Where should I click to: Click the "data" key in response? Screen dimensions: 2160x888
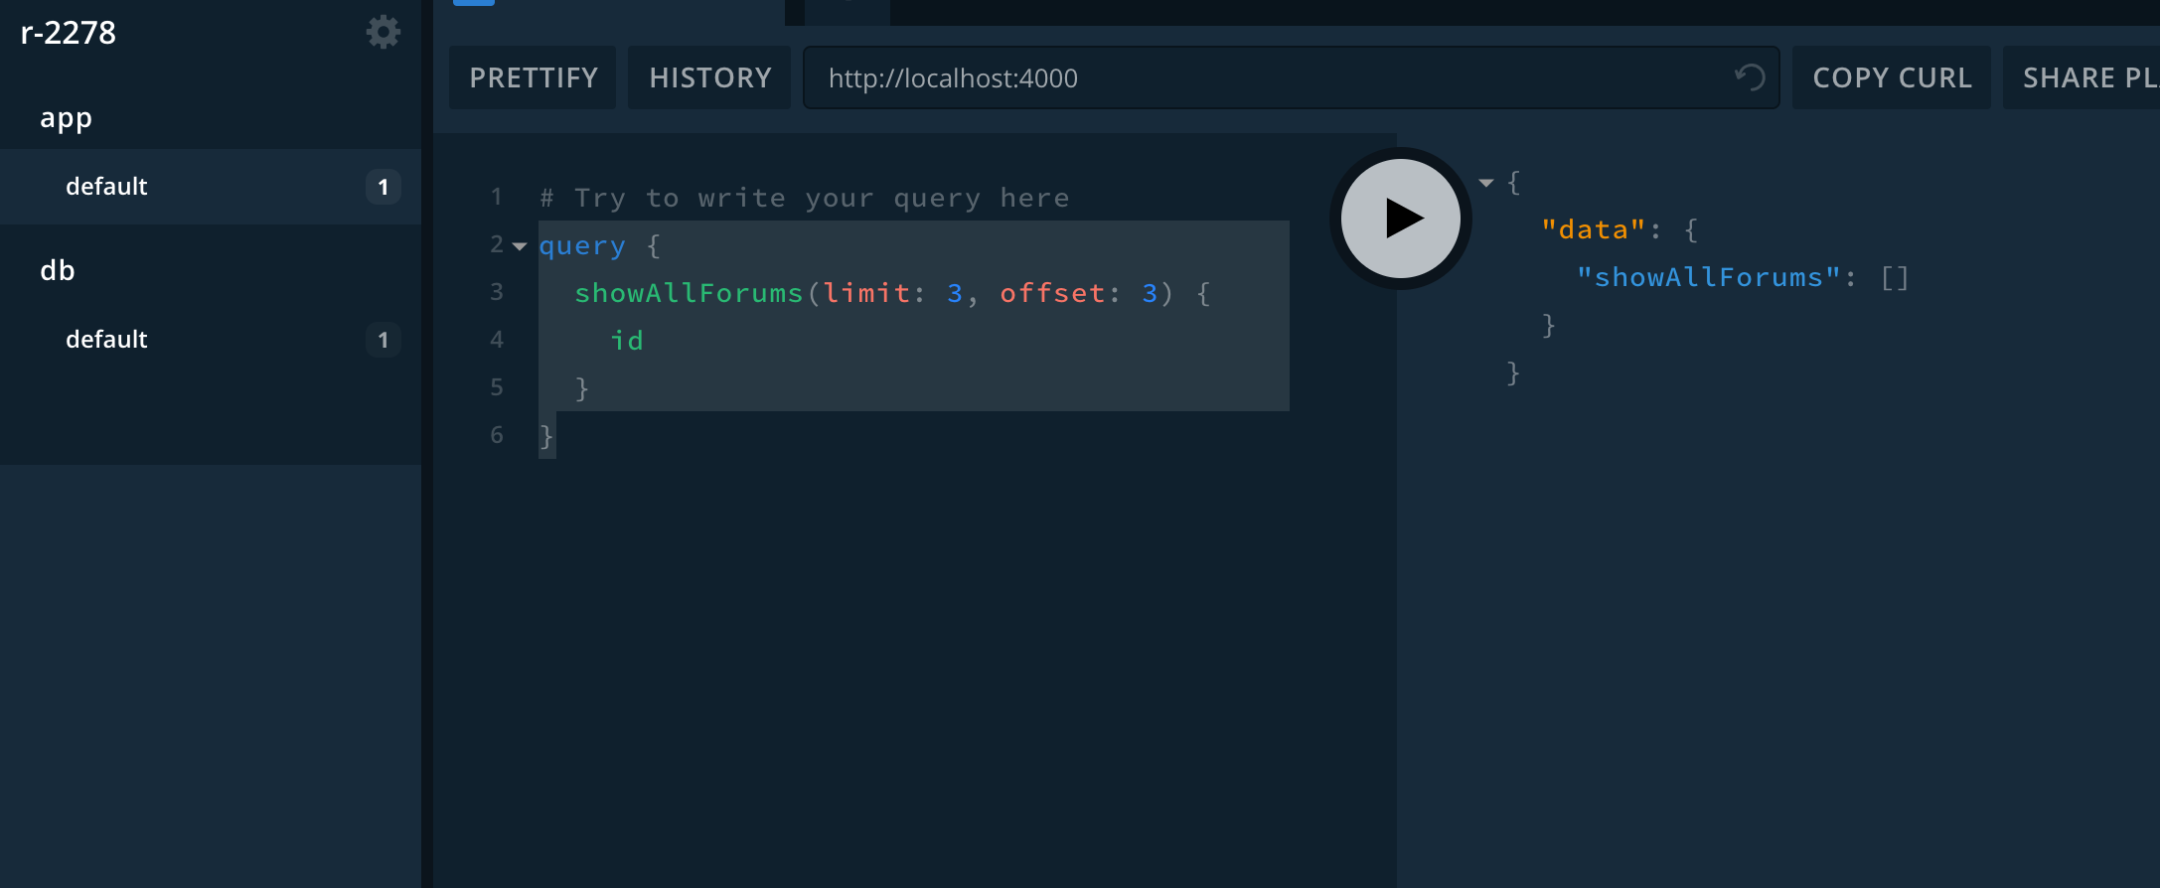[1593, 229]
